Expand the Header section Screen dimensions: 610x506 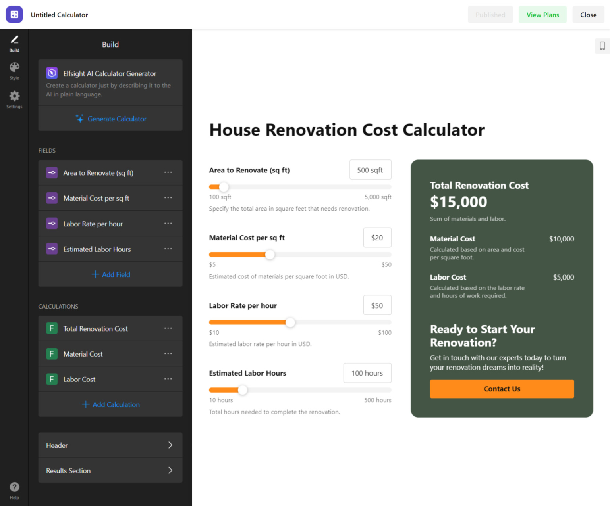[110, 445]
